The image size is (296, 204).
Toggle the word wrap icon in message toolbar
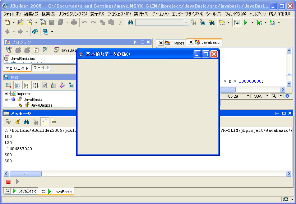[45, 121]
